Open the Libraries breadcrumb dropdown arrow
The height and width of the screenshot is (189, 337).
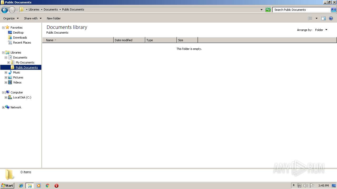42,10
